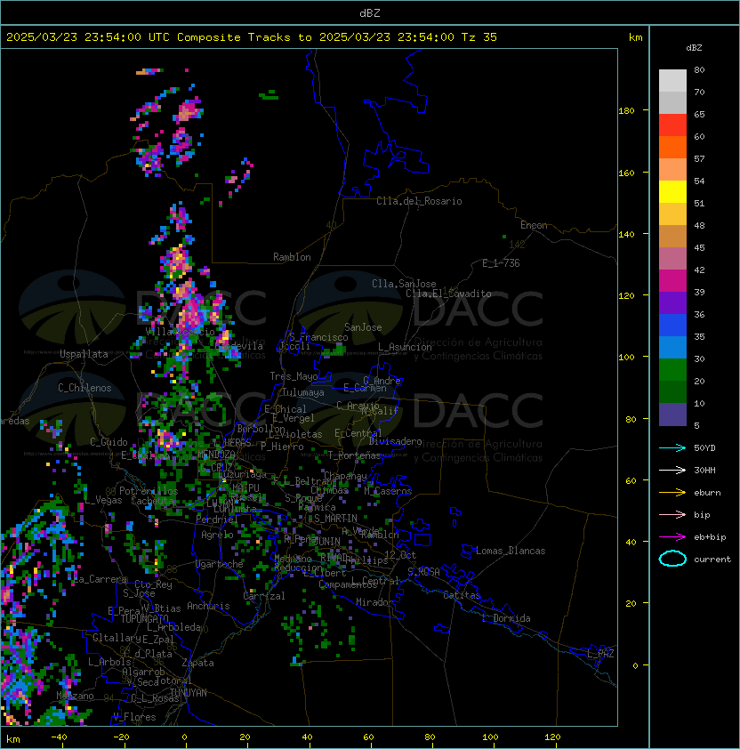Click the Clla.del_Rosario map label
740x749 pixels.
point(419,201)
